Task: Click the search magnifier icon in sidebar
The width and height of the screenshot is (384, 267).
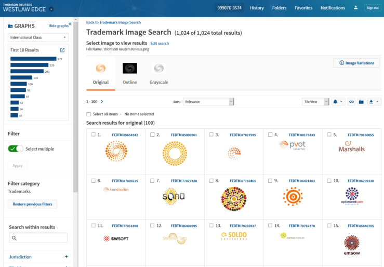Action: (14, 238)
